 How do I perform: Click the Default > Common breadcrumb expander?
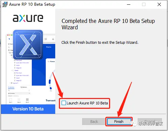pyautogui.click(x=13, y=96)
